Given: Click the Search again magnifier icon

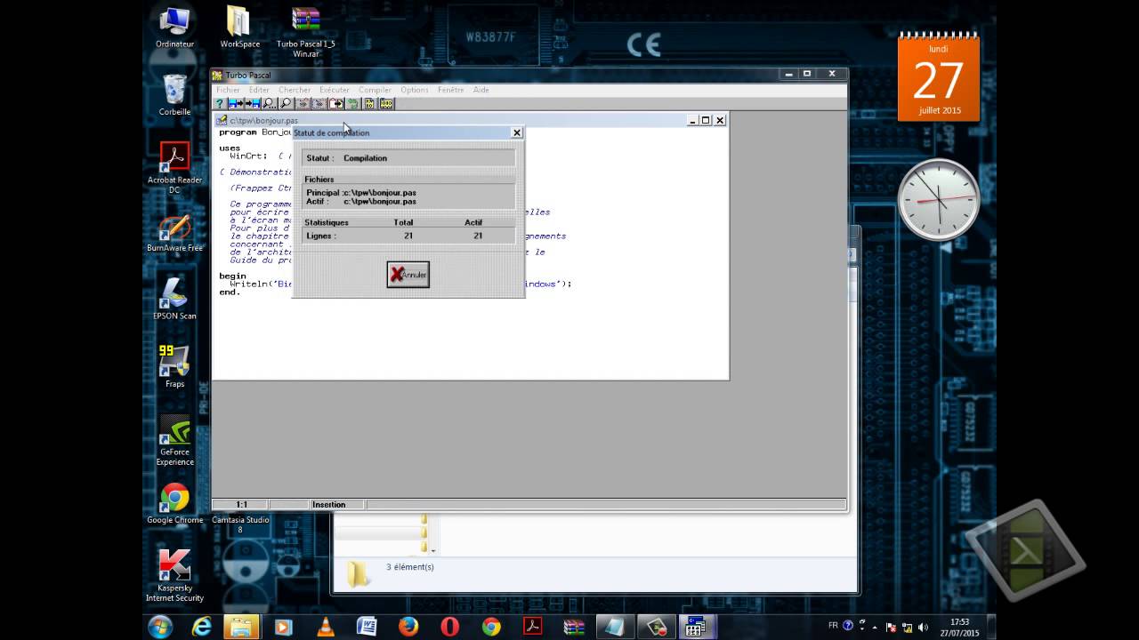Looking at the screenshot, I should pyautogui.click(x=287, y=103).
